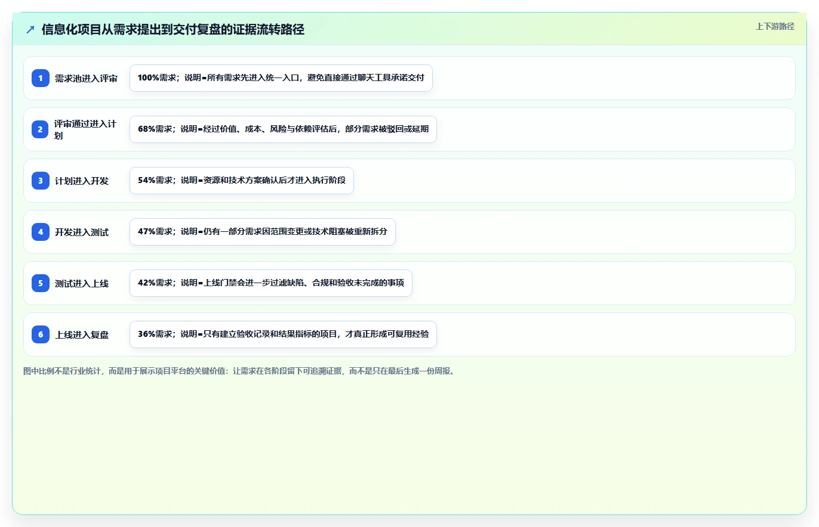819x527 pixels.
Task: Click the 开发进入测试 step label
Action: [82, 232]
